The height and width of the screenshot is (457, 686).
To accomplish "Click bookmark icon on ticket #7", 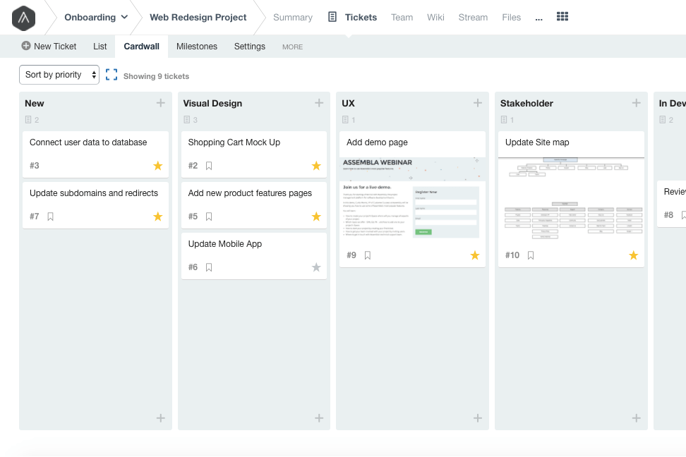I will point(50,217).
